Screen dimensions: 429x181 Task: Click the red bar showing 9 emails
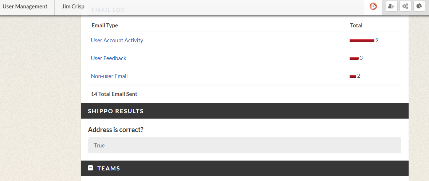pyautogui.click(x=362, y=41)
